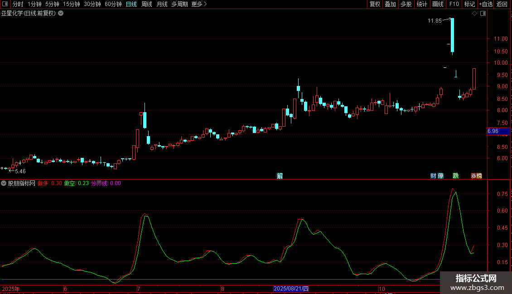The width and height of the screenshot is (512, 294).
Task: Open the 画线 drawing tools
Action: tap(438, 5)
